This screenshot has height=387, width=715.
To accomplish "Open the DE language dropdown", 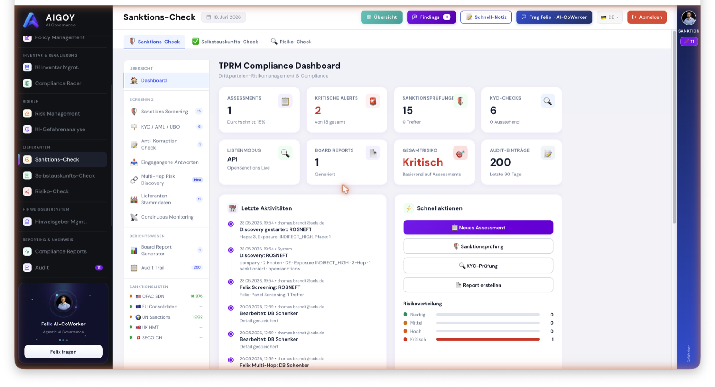I will (610, 17).
